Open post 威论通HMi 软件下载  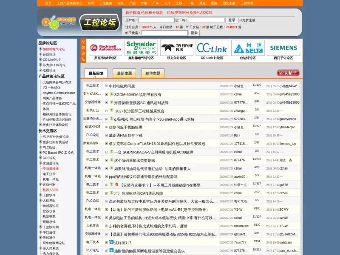point(125,136)
